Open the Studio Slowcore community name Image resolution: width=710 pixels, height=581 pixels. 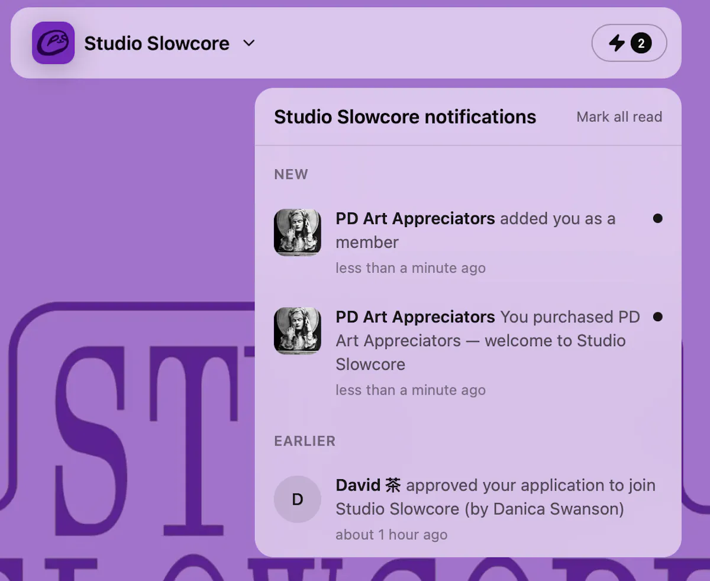click(157, 43)
